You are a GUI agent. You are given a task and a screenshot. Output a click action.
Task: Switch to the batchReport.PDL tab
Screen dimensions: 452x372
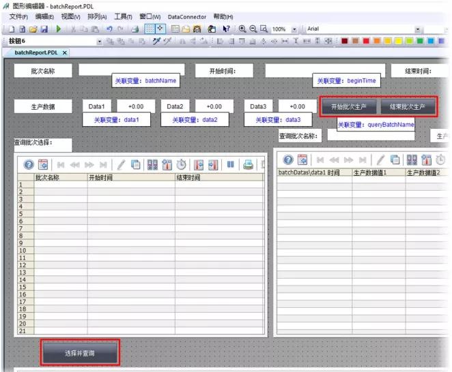[x=36, y=52]
